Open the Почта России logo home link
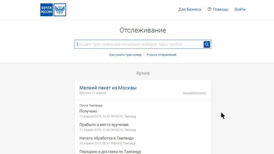Image resolution: width=274 pixels, height=154 pixels. [53, 10]
